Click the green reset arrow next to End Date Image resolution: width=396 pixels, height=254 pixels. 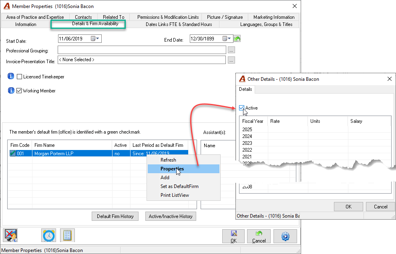click(x=237, y=38)
